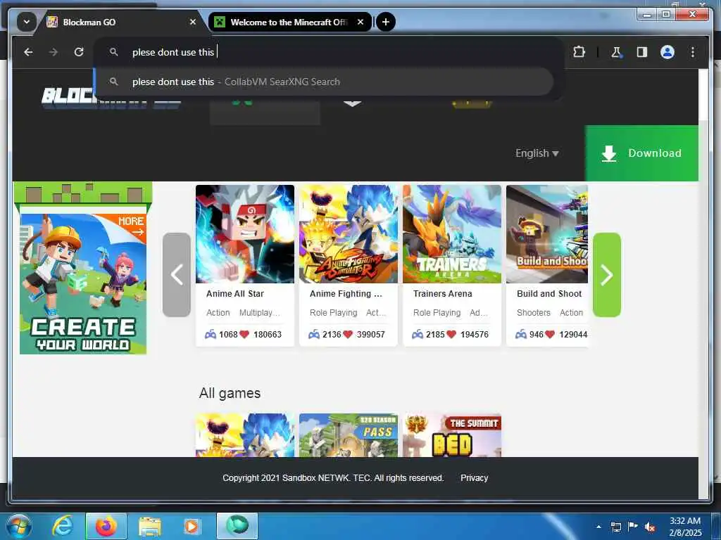Open the Chrome Labs flask icon
The width and height of the screenshot is (721, 540).
point(616,52)
